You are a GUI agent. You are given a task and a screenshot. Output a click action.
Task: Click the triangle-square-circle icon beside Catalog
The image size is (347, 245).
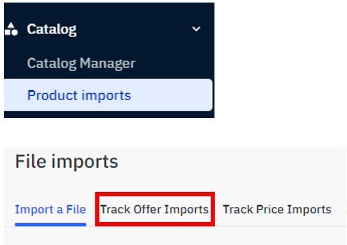(11, 29)
